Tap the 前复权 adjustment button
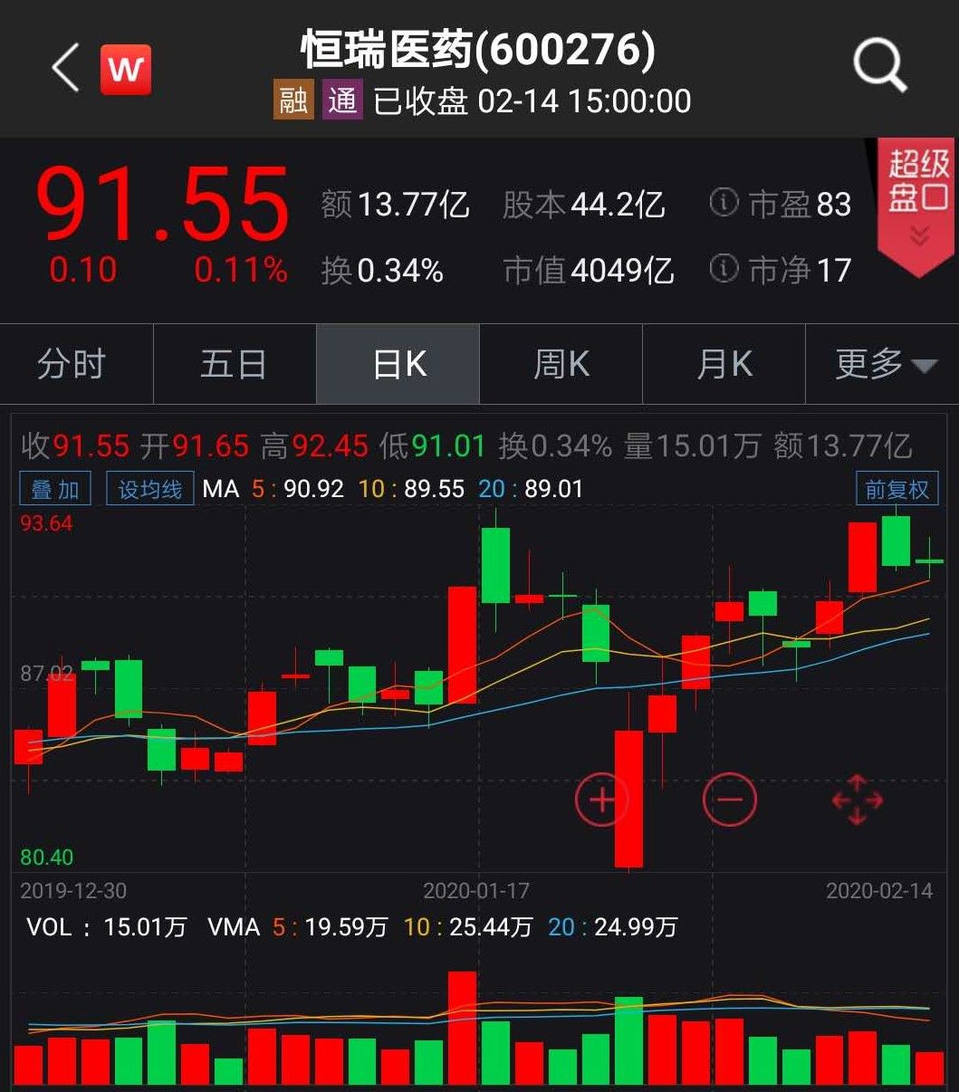Image resolution: width=959 pixels, height=1092 pixels. tap(897, 490)
